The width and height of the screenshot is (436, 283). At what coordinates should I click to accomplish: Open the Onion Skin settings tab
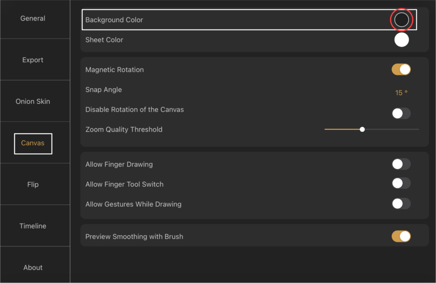coord(33,101)
